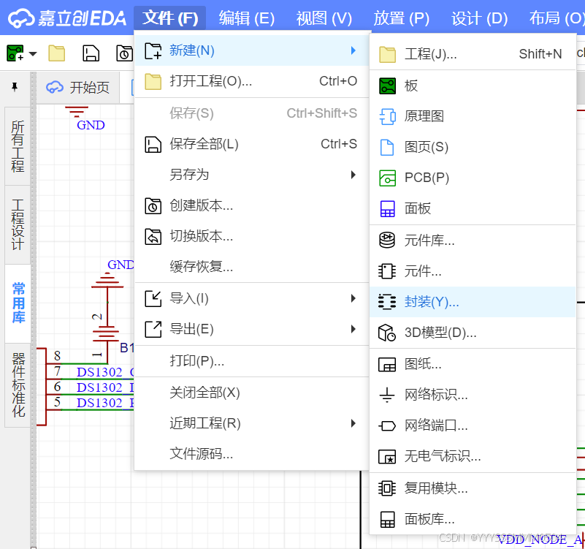The image size is (585, 549).
Task: Expand the 近期工程(R) submenu arrow
Action: click(x=353, y=423)
